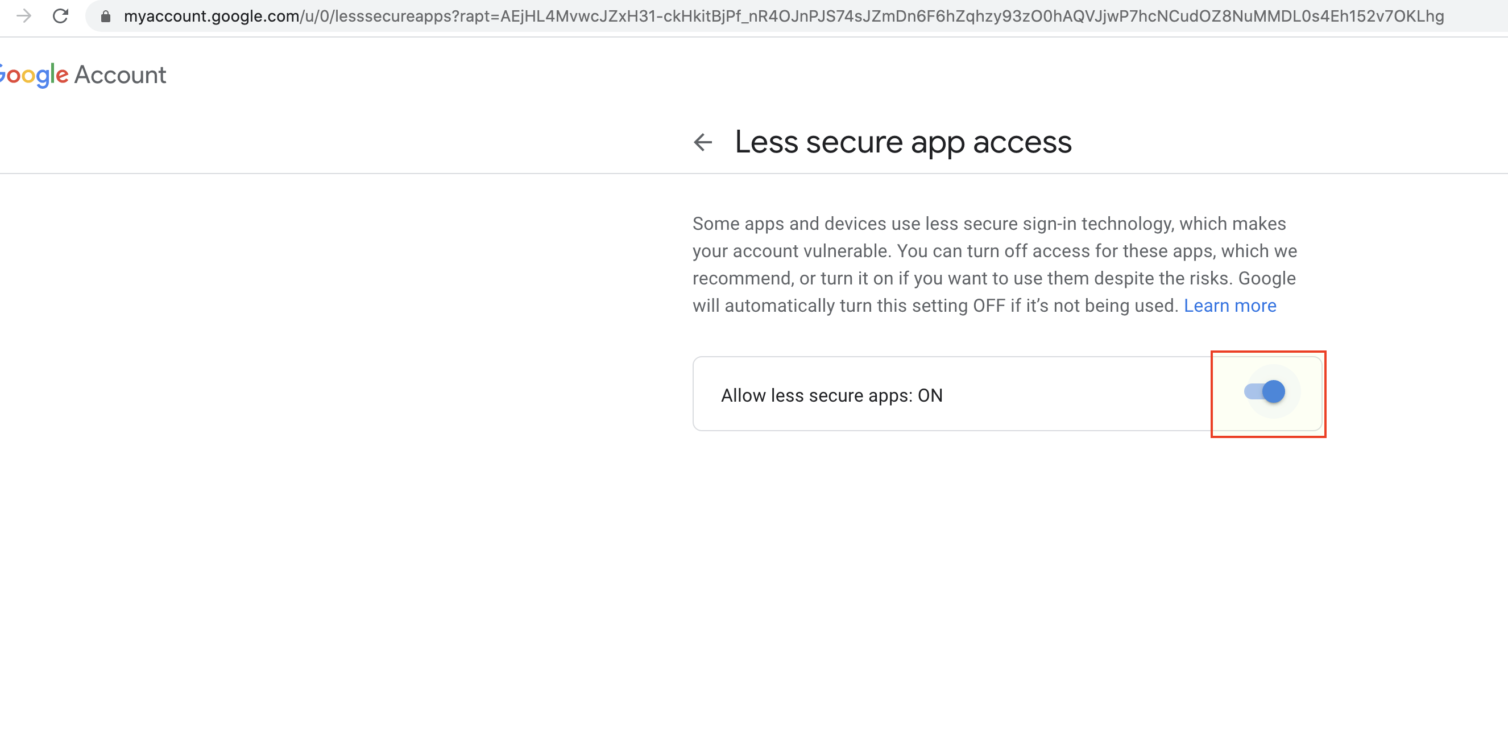Click empty space inside the settings card
The width and height of the screenshot is (1508, 743).
click(x=1083, y=396)
